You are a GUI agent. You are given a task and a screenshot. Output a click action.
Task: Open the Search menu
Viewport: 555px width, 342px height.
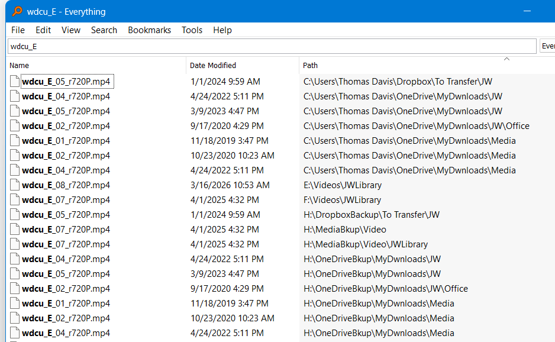(x=104, y=30)
